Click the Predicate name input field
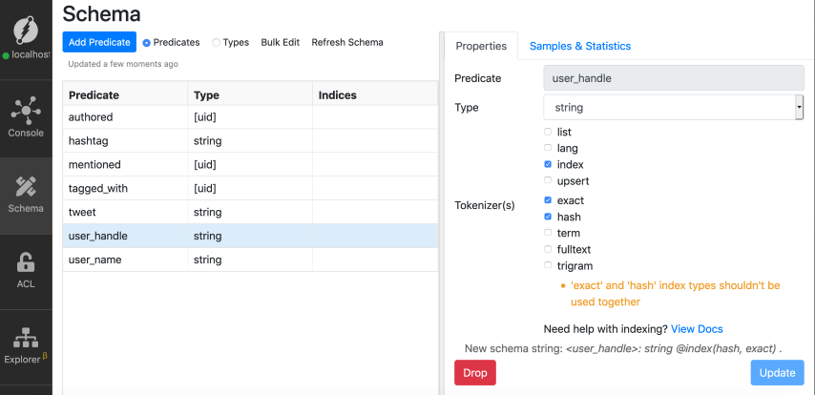 [x=673, y=78]
